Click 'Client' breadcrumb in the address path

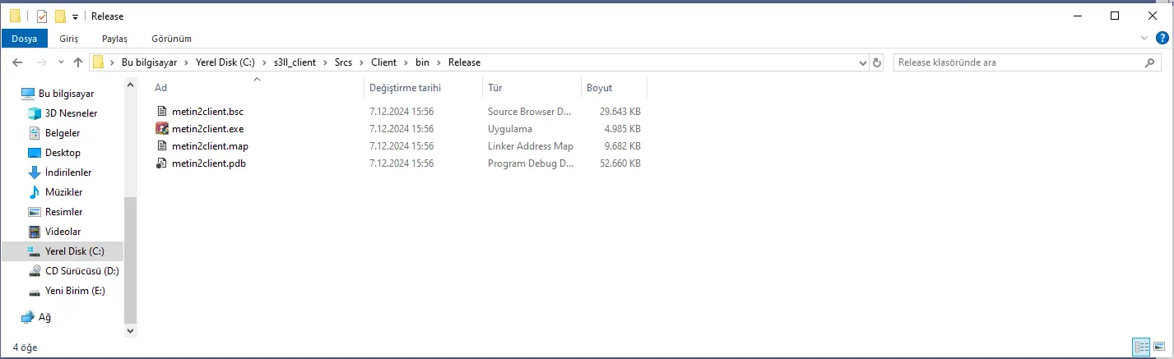click(x=383, y=62)
